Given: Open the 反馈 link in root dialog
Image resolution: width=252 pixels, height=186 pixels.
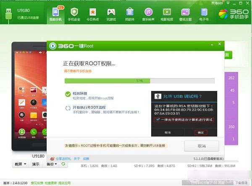Looking at the screenshot, I should (86, 159).
